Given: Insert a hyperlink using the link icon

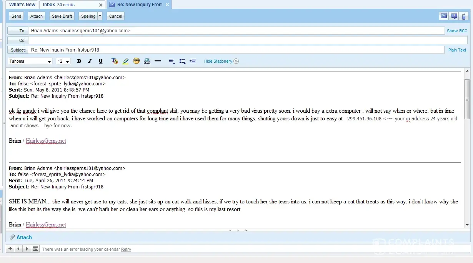Looking at the screenshot, I should (x=147, y=61).
